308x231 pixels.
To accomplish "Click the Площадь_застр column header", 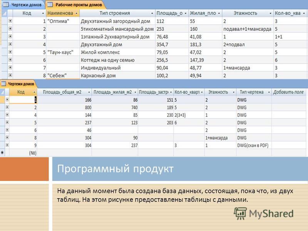I will point(156,92).
